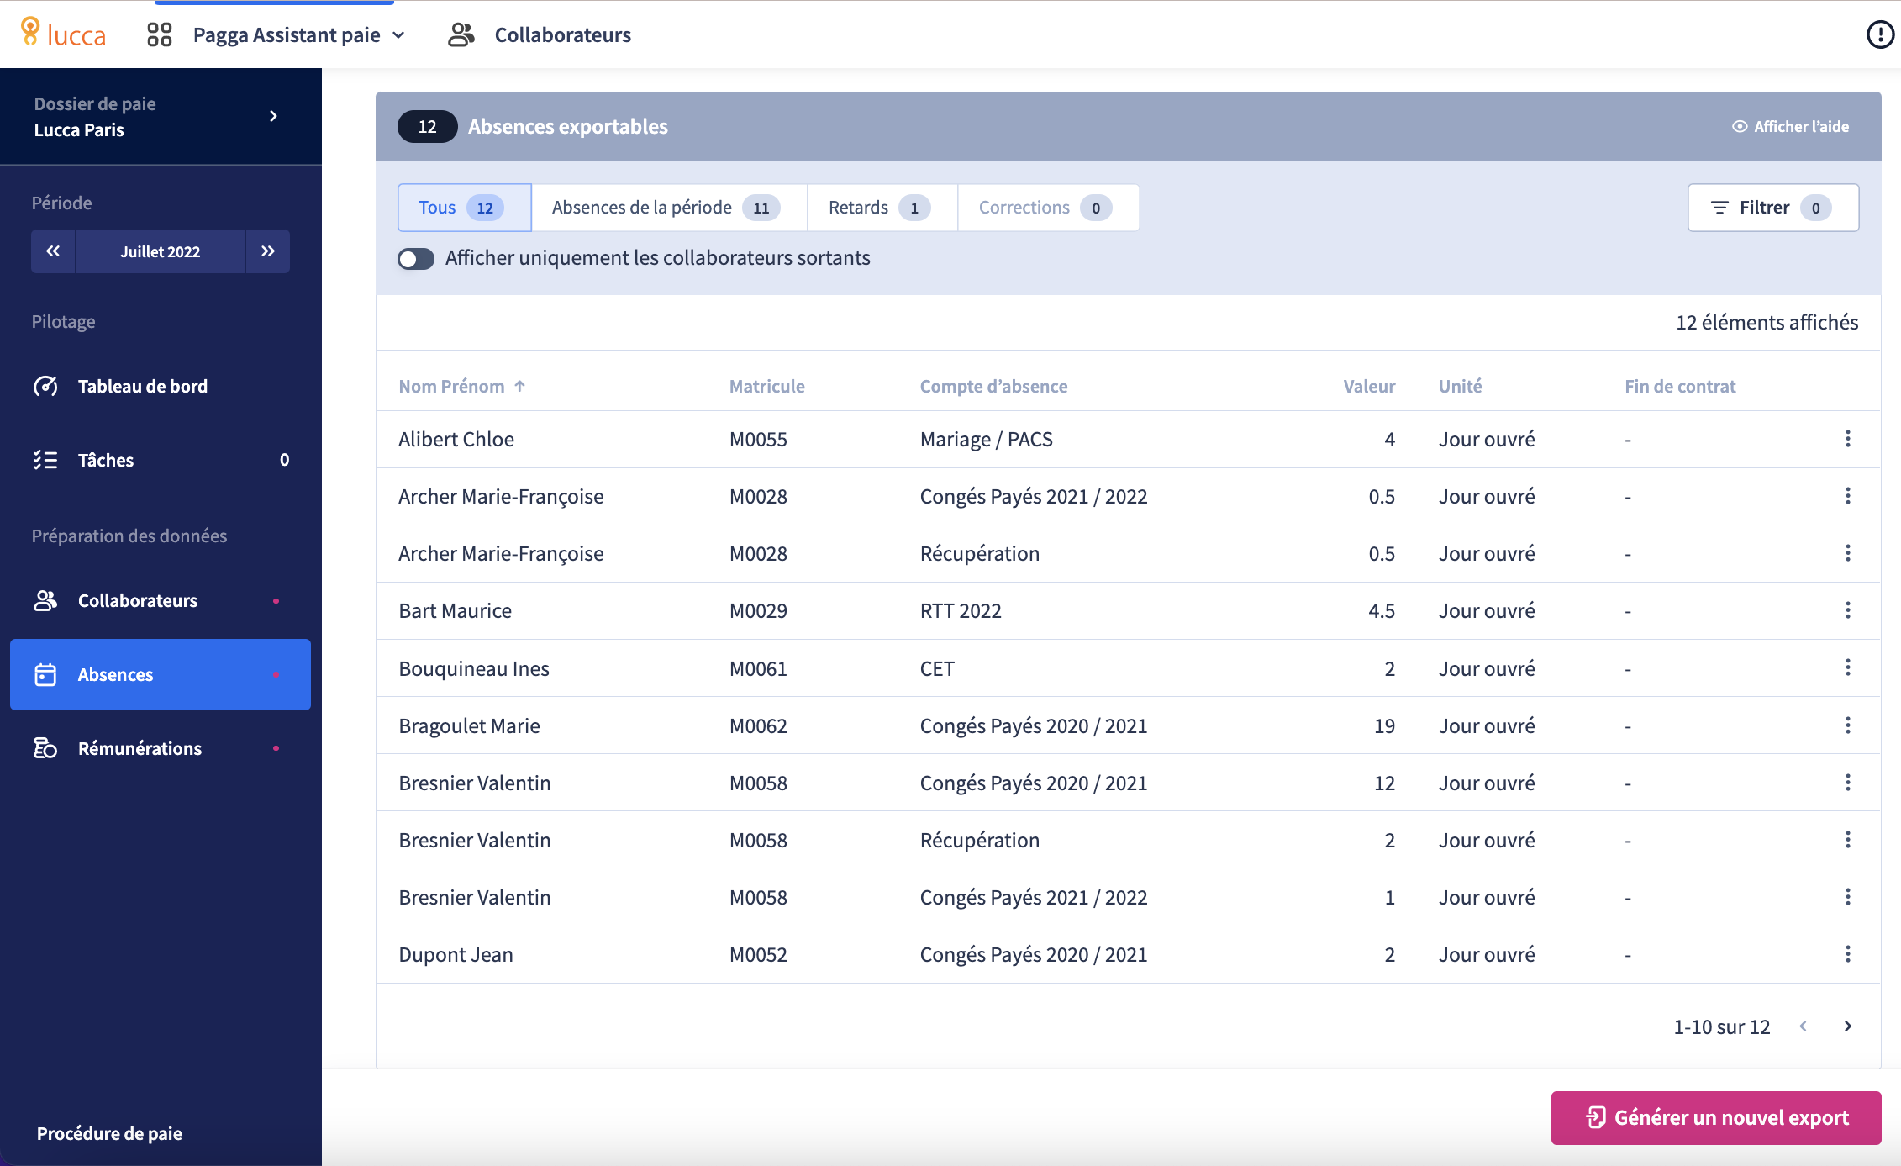The height and width of the screenshot is (1166, 1901).
Task: Open row menu for Bragoulet Marie
Action: pos(1848,725)
